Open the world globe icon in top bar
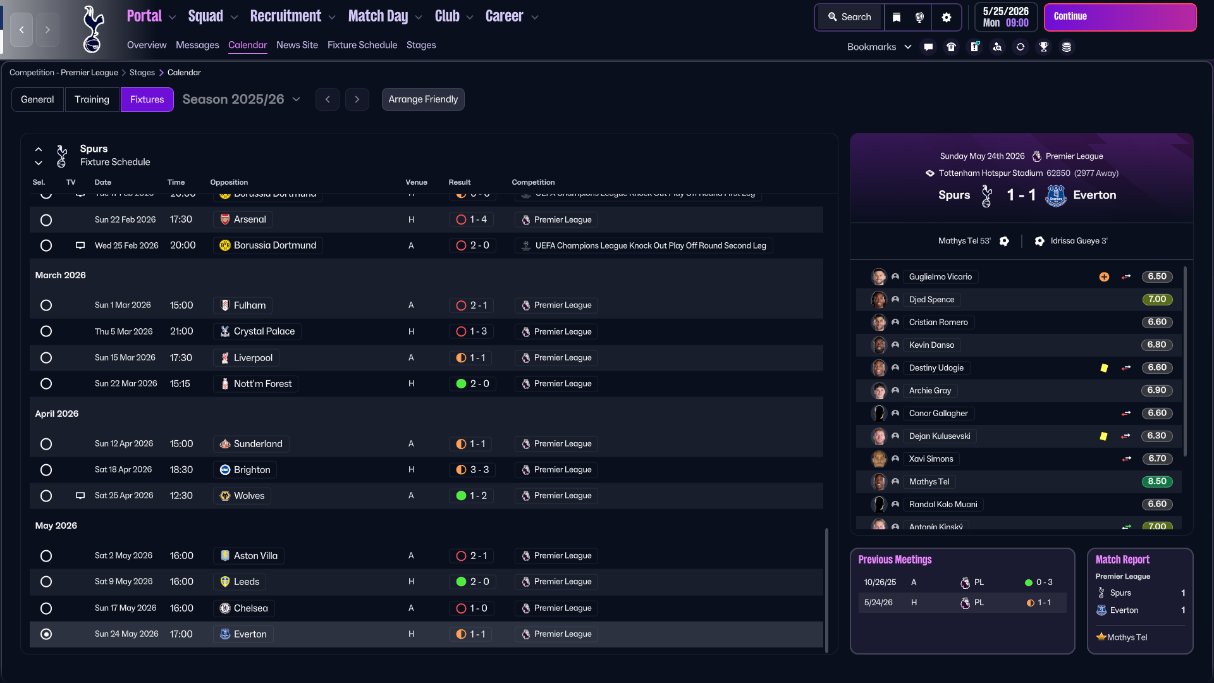 pos(920,17)
